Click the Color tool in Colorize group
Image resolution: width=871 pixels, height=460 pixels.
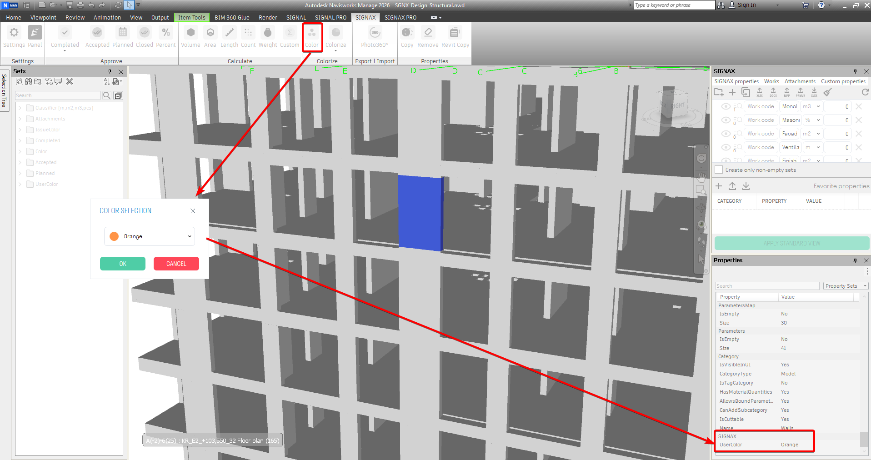(x=312, y=33)
